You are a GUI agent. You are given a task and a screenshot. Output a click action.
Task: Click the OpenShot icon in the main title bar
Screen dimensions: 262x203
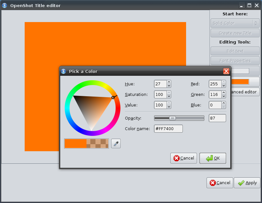coord(4,5)
